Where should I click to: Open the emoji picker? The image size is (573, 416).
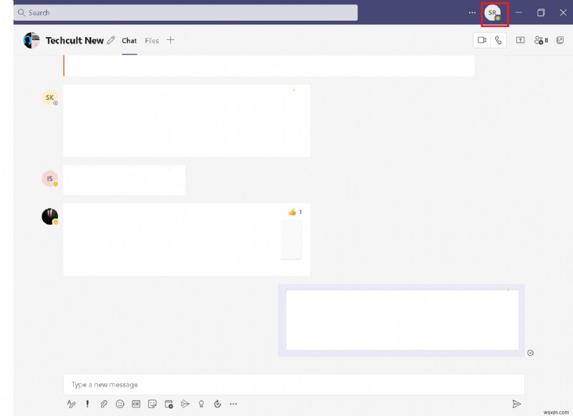point(120,404)
